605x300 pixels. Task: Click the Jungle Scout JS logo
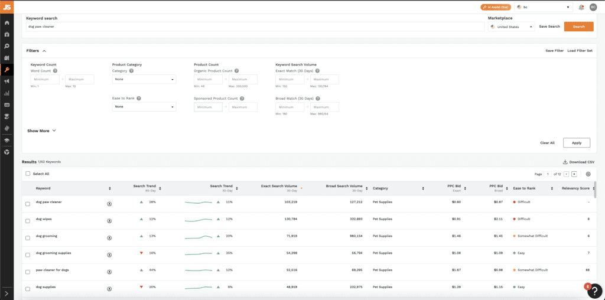6,7
